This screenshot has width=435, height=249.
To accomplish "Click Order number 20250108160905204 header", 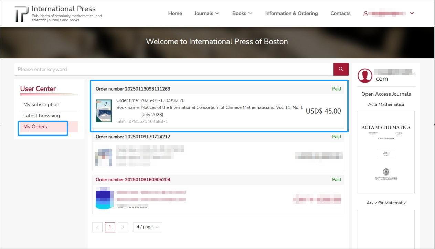I will [x=133, y=180].
